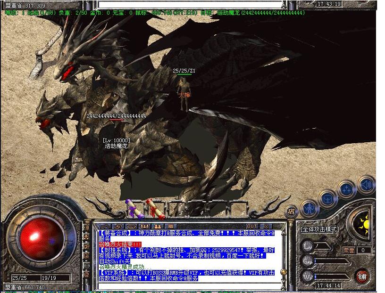The image size is (385, 293).
Task: Open the first tab button above chat
Action: tap(105, 227)
